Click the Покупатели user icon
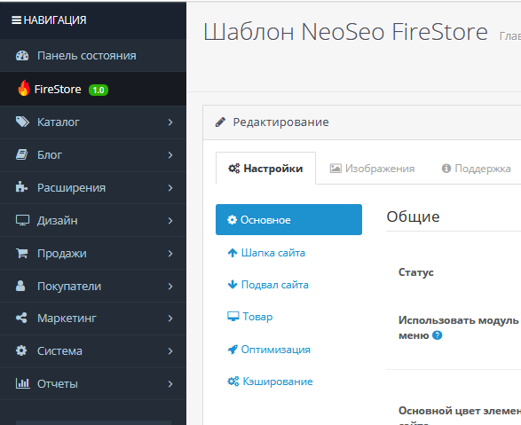521x425 pixels. pos(20,286)
